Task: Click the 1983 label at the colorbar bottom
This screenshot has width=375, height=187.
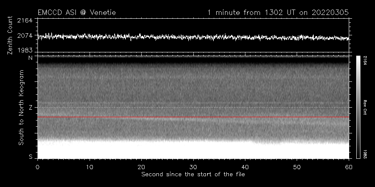Action: 365,154
